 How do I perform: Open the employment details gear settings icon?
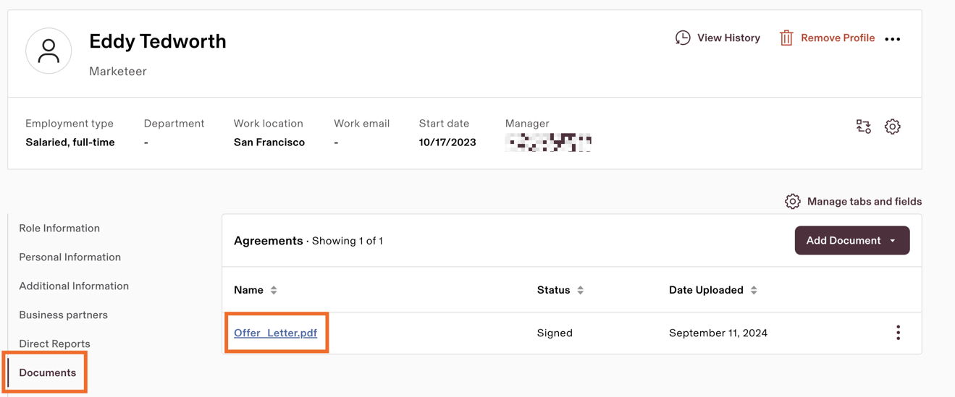point(893,127)
